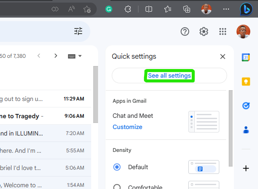Get add-ons plus icon
Image resolution: width=258 pixels, height=189 pixels.
tap(246, 168)
